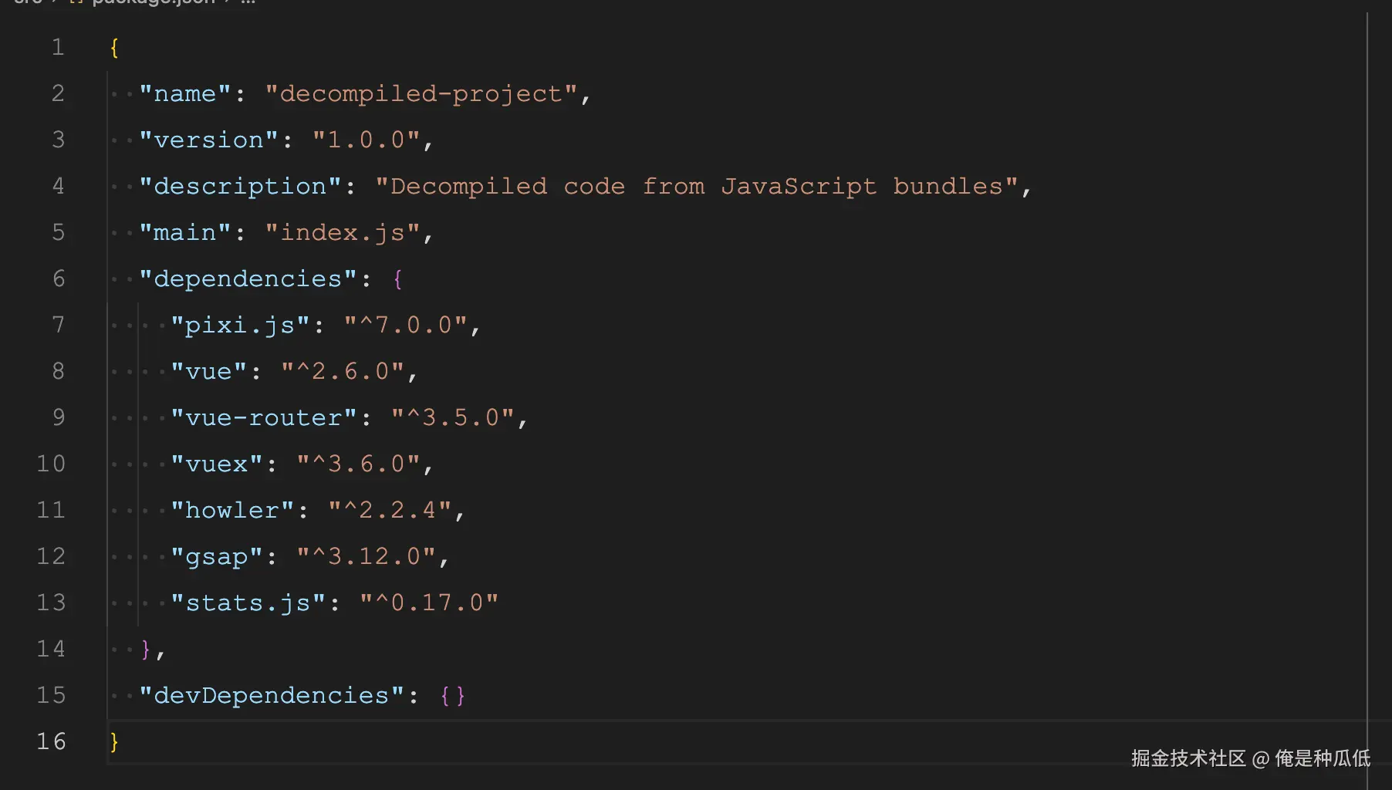Select line 4 via its line number
Viewport: 1392px width, 790px height.
coord(58,187)
